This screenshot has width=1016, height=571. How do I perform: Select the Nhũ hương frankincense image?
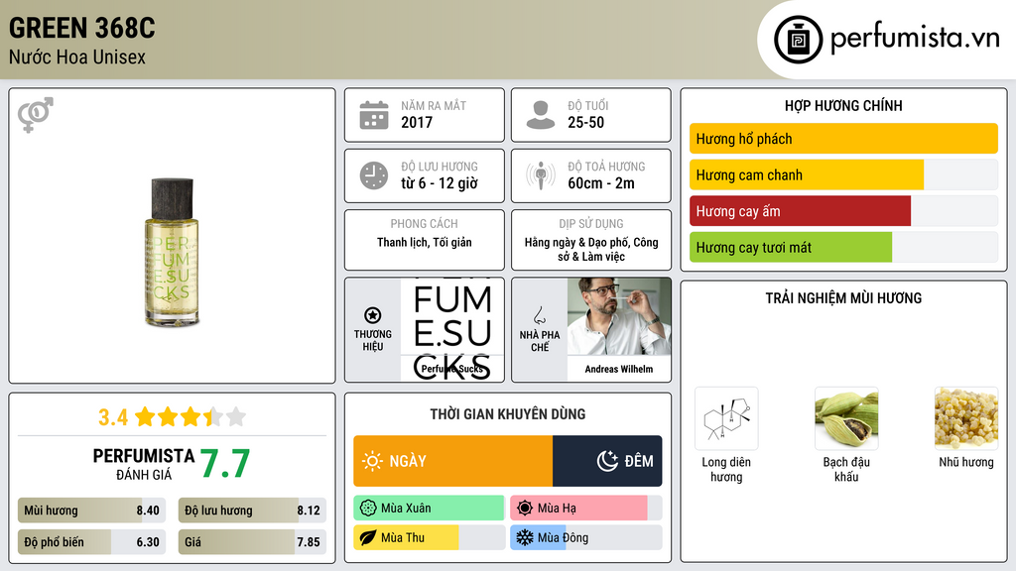coord(966,419)
